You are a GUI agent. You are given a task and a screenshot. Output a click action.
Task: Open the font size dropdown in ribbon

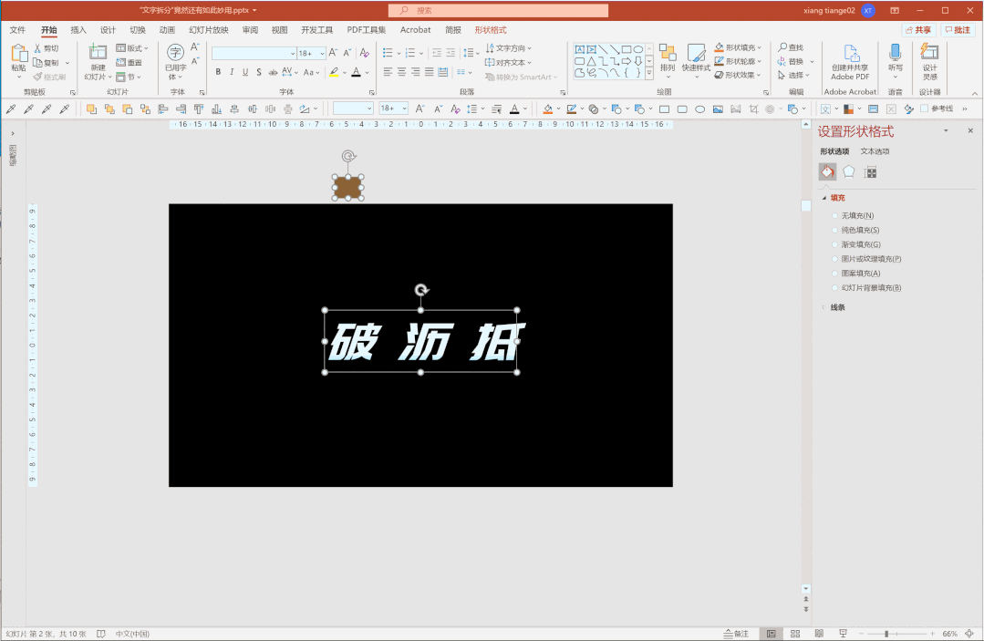(322, 54)
